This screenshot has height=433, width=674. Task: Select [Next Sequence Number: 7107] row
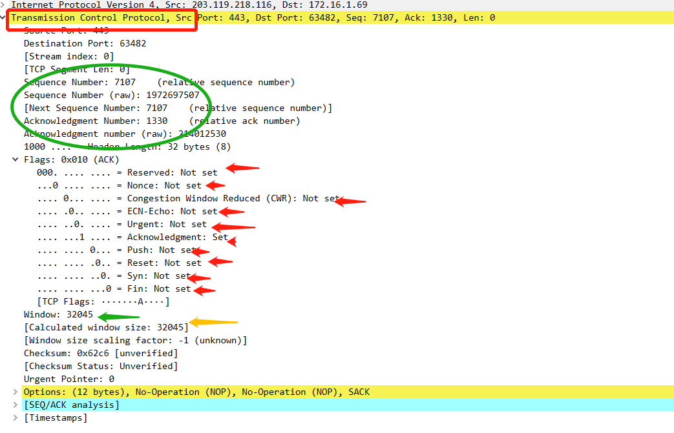click(178, 108)
